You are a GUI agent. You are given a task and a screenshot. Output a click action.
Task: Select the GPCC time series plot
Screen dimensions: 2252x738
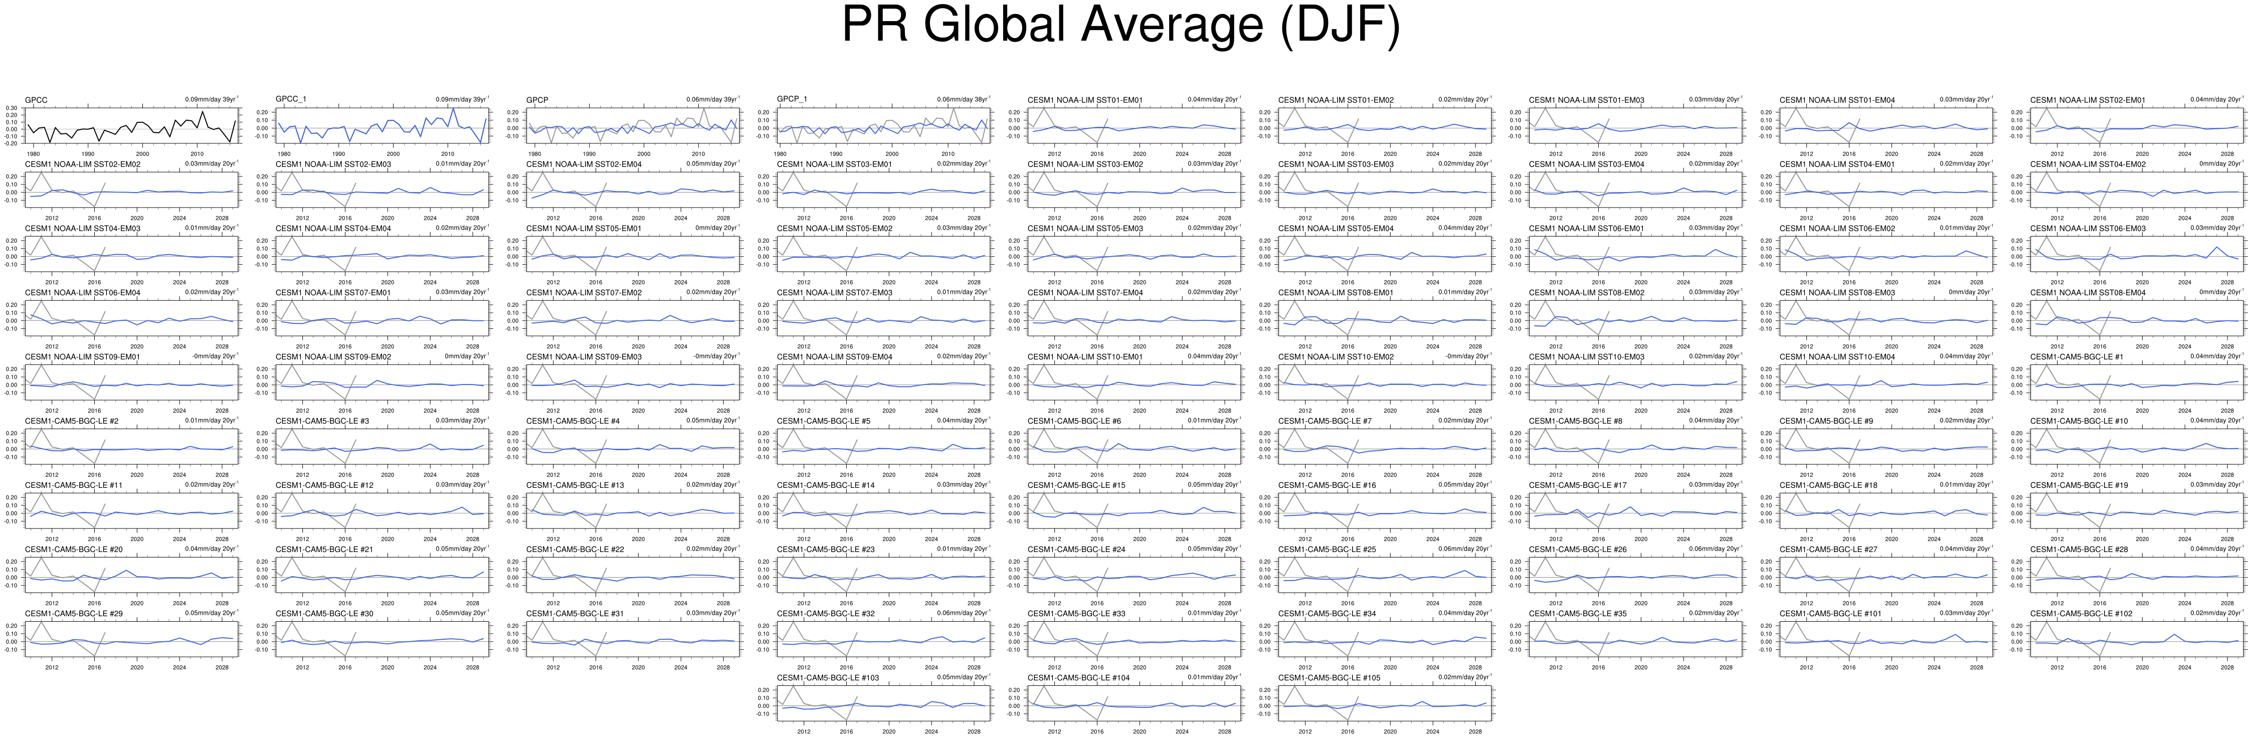coord(131,125)
